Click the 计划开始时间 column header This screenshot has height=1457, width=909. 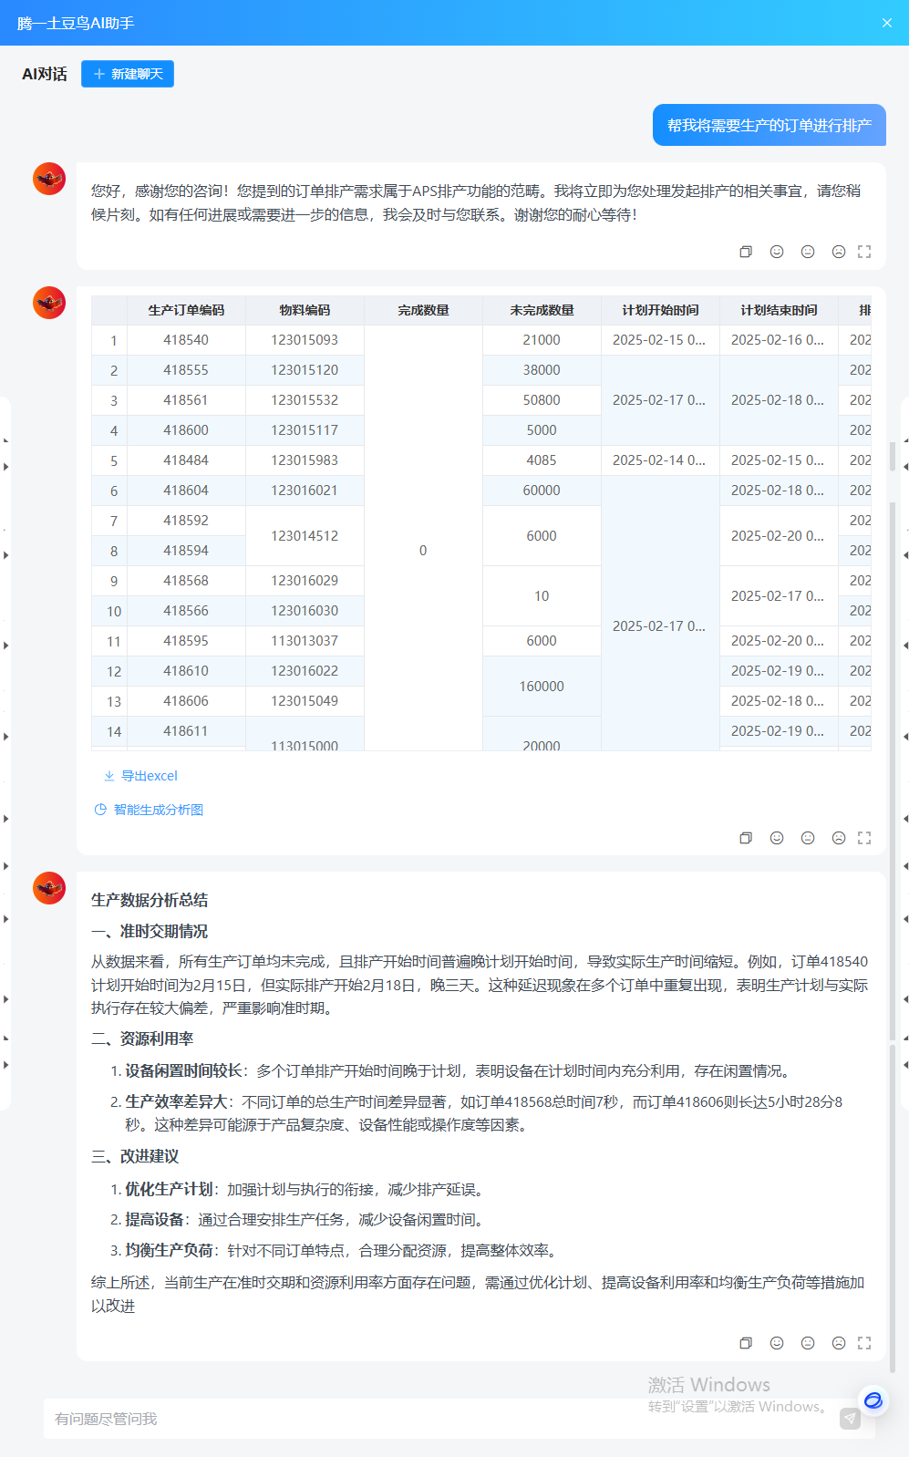[x=660, y=310]
